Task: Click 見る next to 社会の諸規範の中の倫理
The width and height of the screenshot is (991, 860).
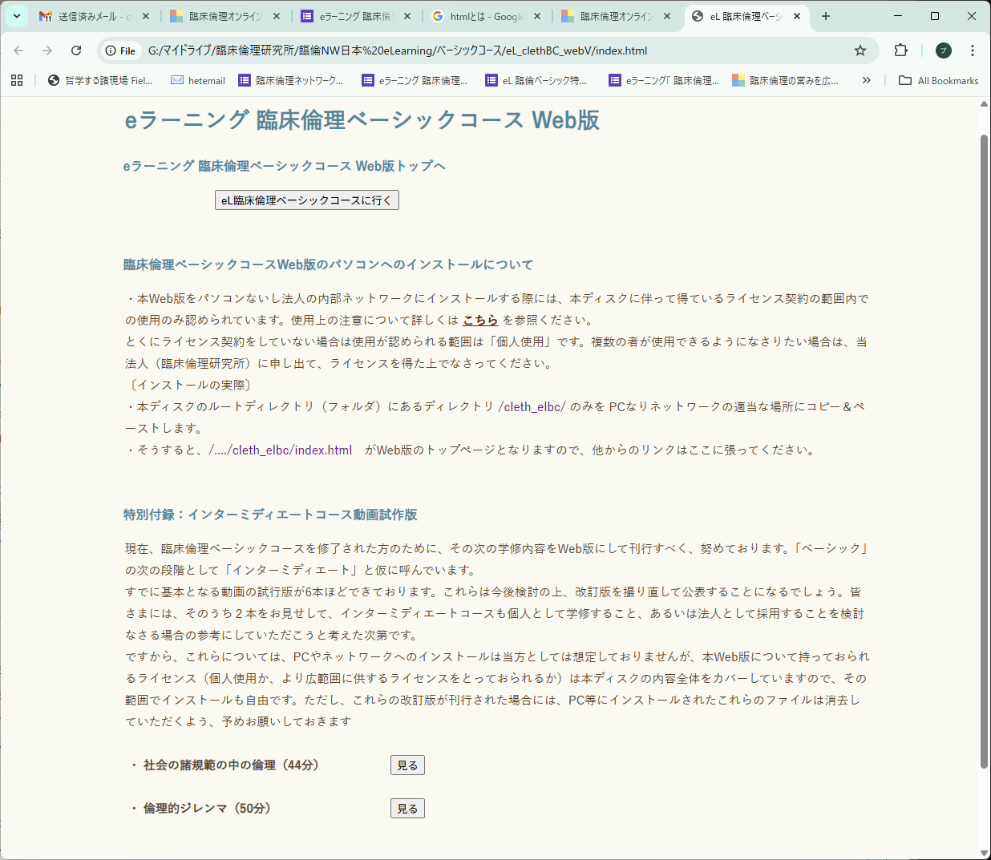Action: [x=407, y=765]
